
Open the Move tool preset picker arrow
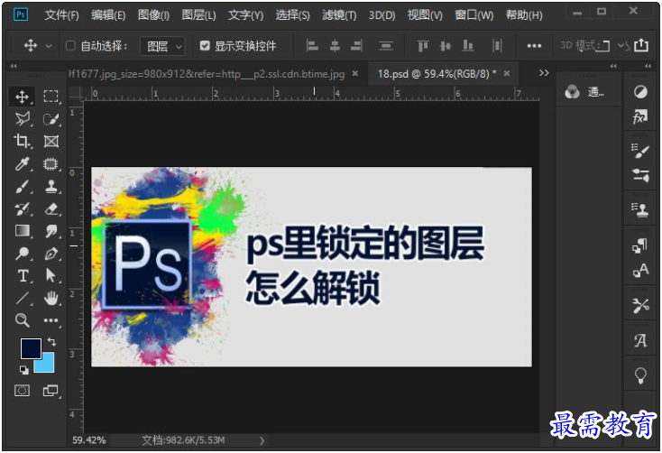pos(49,46)
